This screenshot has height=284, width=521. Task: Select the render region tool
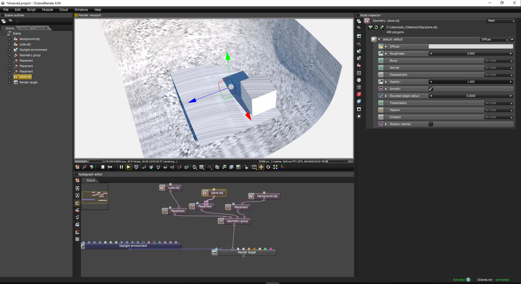pos(179,167)
